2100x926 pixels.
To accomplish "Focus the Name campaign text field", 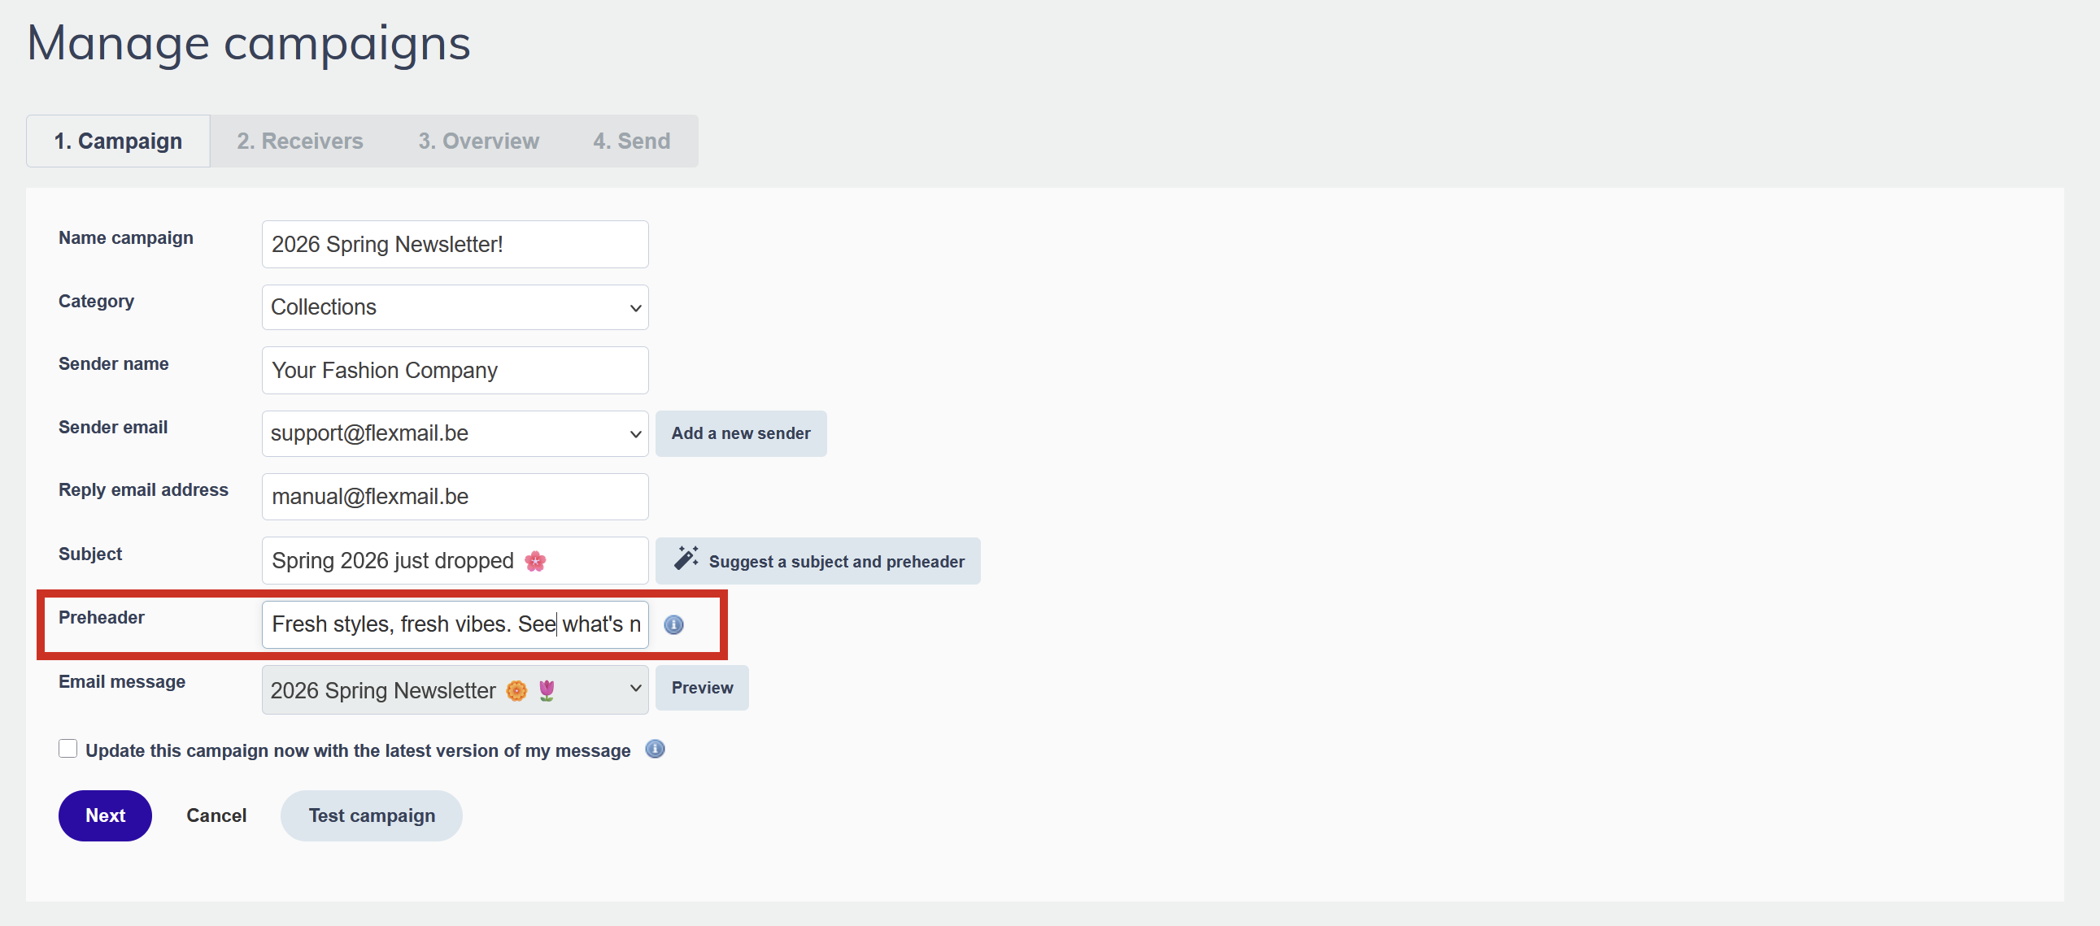I will pos(454,245).
